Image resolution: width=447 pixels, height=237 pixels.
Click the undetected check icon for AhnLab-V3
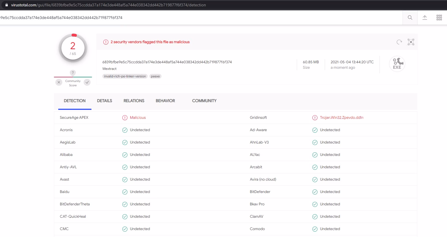(315, 142)
